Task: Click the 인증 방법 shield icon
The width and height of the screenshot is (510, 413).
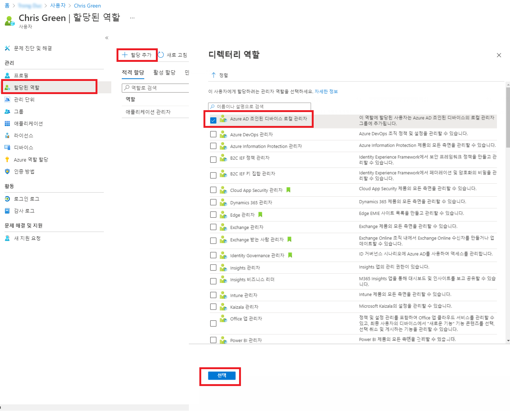Action: pos(7,171)
